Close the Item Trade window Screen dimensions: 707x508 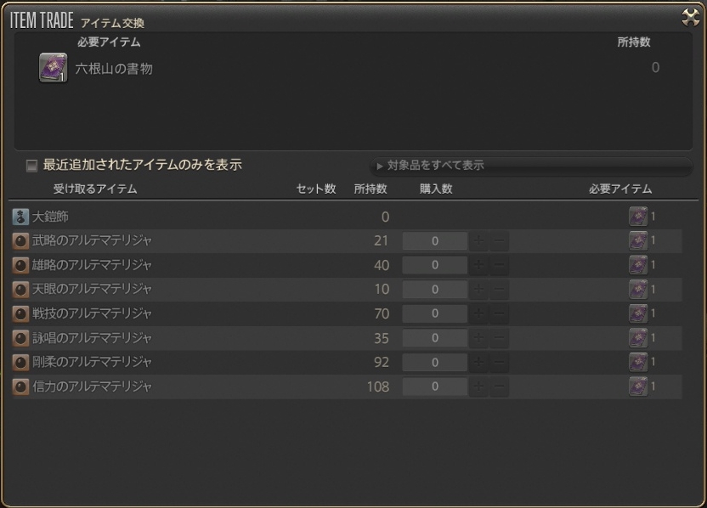point(690,16)
